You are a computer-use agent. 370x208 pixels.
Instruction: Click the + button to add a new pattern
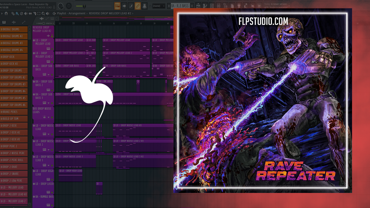(x=192, y=5)
